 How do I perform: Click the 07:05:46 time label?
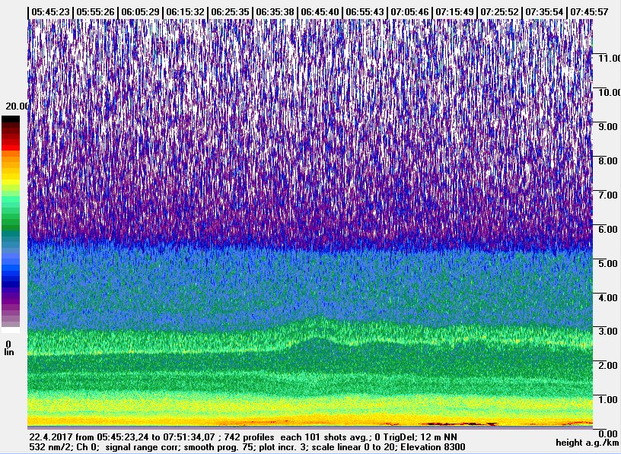(x=410, y=12)
